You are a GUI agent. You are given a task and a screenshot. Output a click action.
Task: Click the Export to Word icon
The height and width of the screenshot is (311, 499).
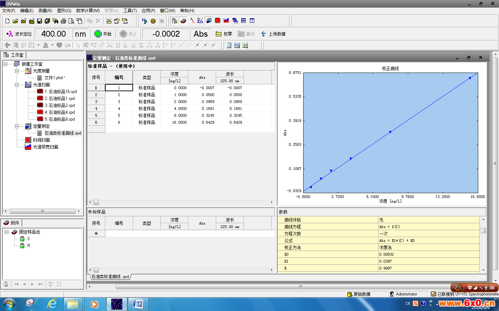pyautogui.click(x=237, y=45)
